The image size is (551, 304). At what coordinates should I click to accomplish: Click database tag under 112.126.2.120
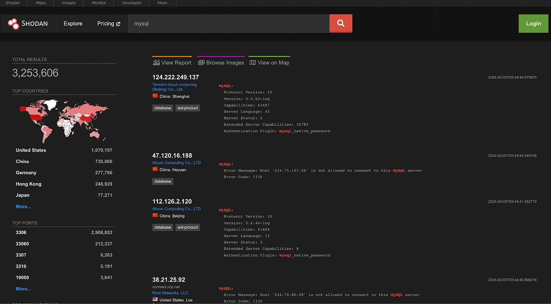coord(163,227)
